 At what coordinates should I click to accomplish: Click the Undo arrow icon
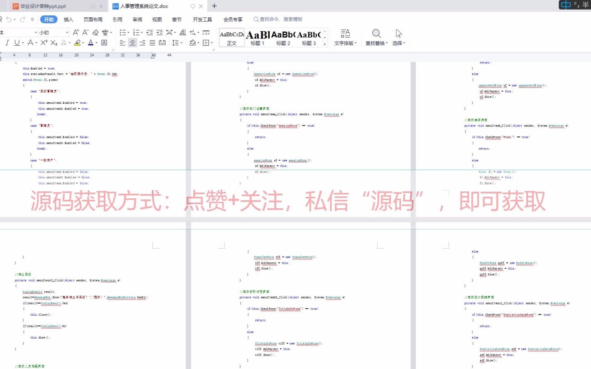[x=8, y=19]
